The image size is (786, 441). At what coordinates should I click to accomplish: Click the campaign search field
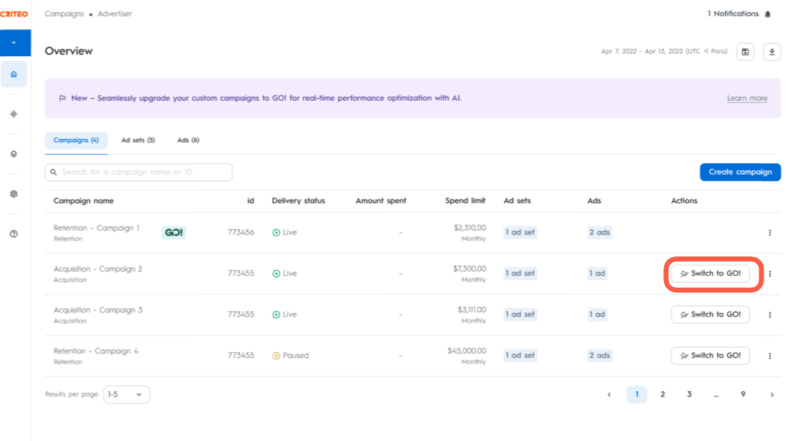(x=139, y=172)
